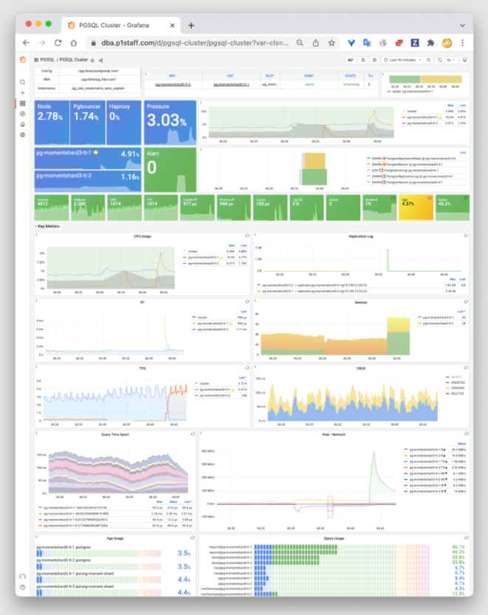Viewport: 488px width, 615px height.
Task: Open the 5s refresh interval dropdown
Action: tap(451, 60)
